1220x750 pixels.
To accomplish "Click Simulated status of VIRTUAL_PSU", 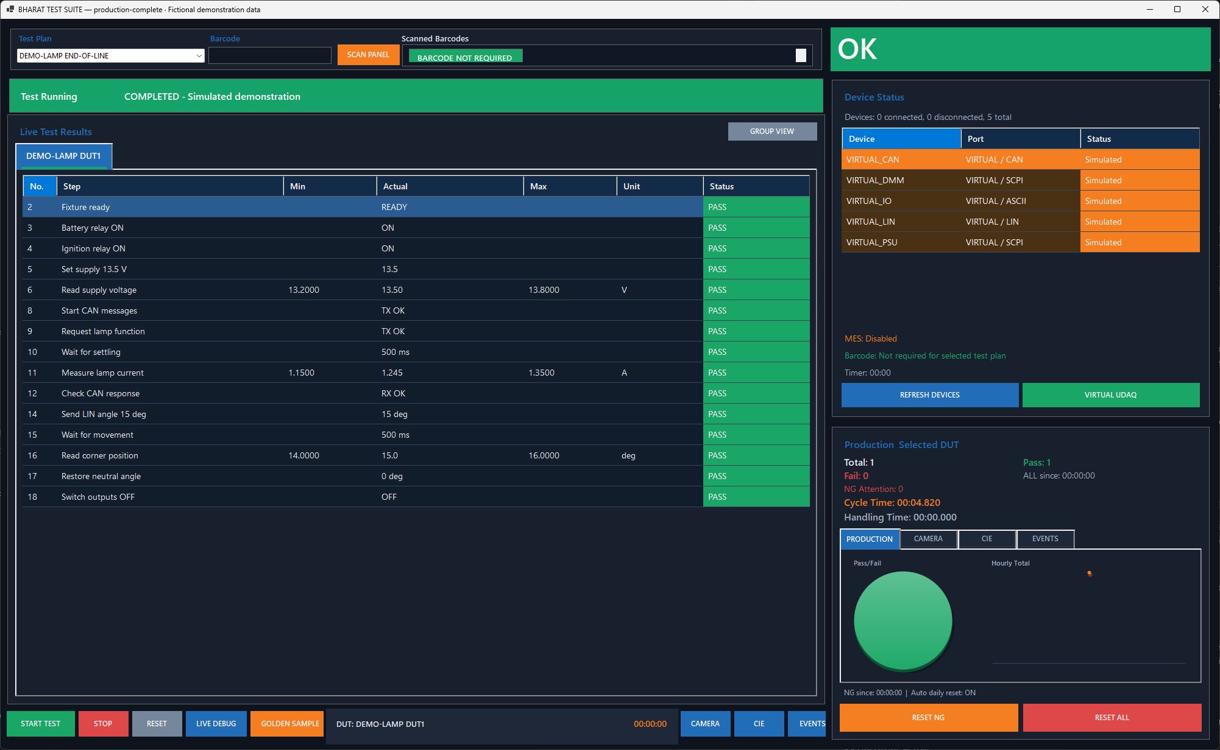I will coord(1140,242).
